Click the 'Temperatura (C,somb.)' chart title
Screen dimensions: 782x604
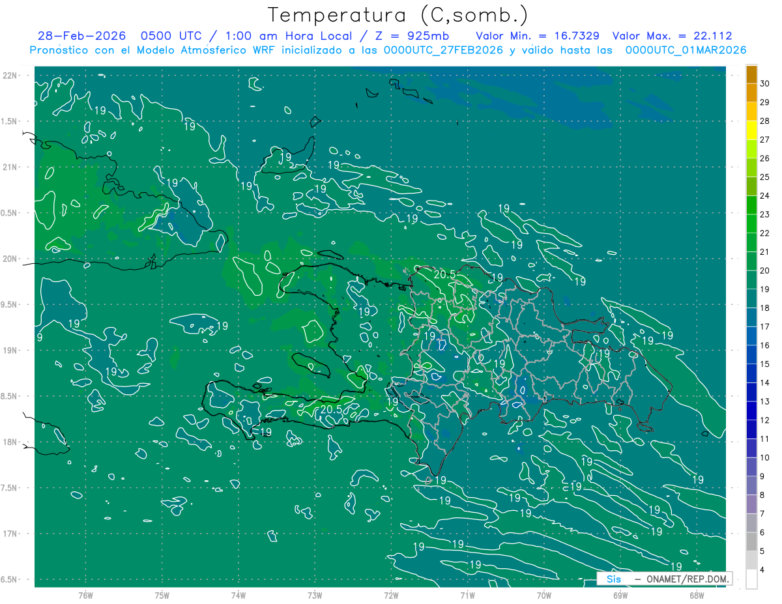[x=398, y=15]
